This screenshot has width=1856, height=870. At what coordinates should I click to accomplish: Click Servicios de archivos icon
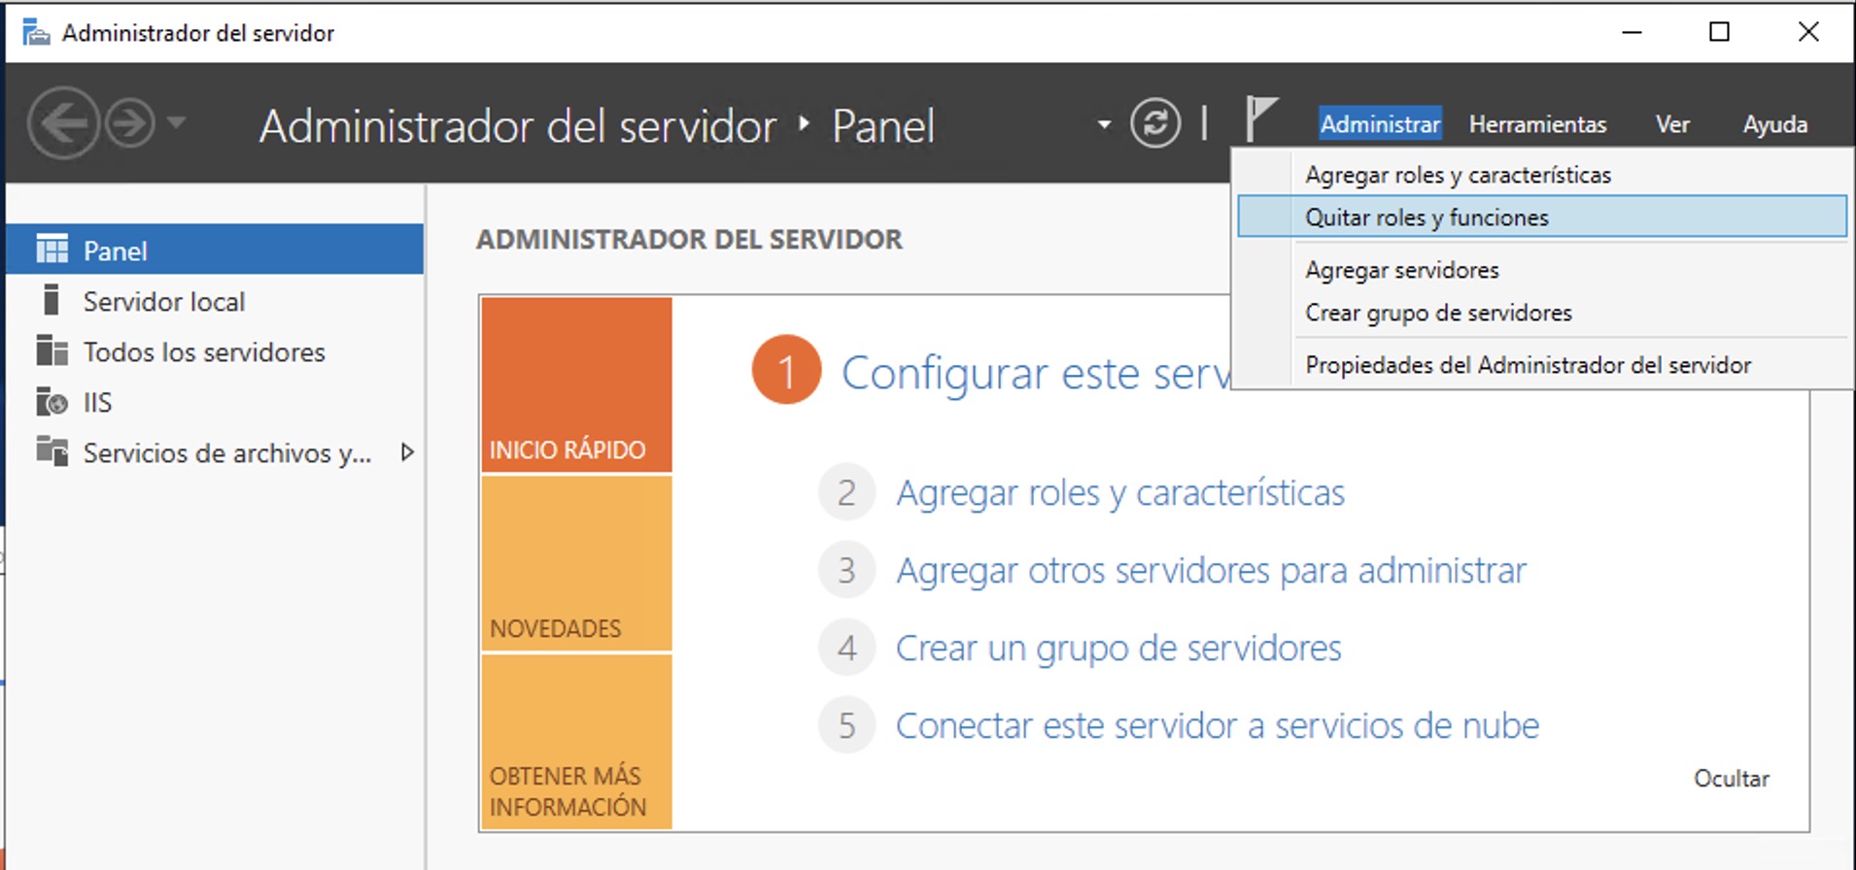[x=52, y=452]
